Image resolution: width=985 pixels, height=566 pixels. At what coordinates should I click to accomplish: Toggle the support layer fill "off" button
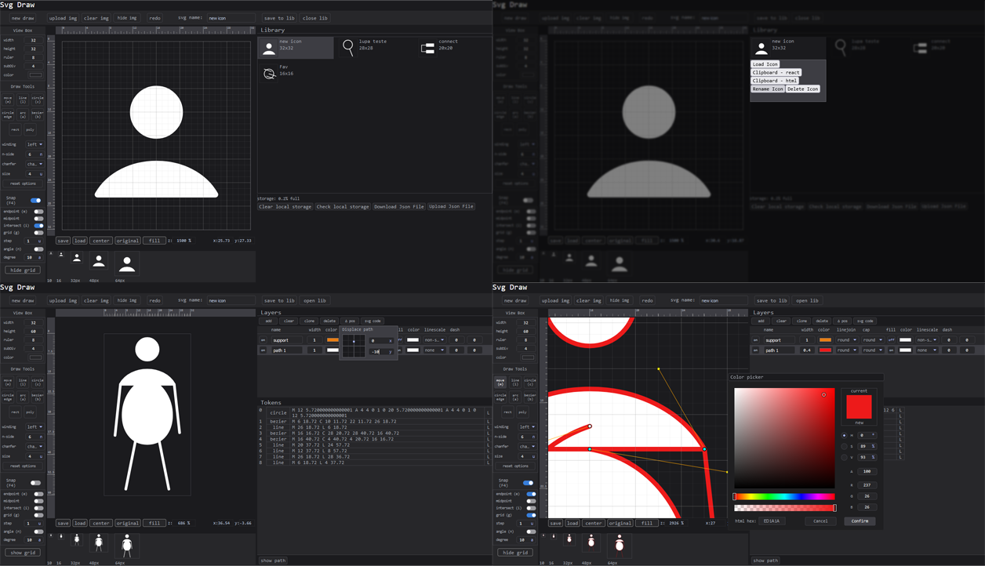[x=891, y=339]
